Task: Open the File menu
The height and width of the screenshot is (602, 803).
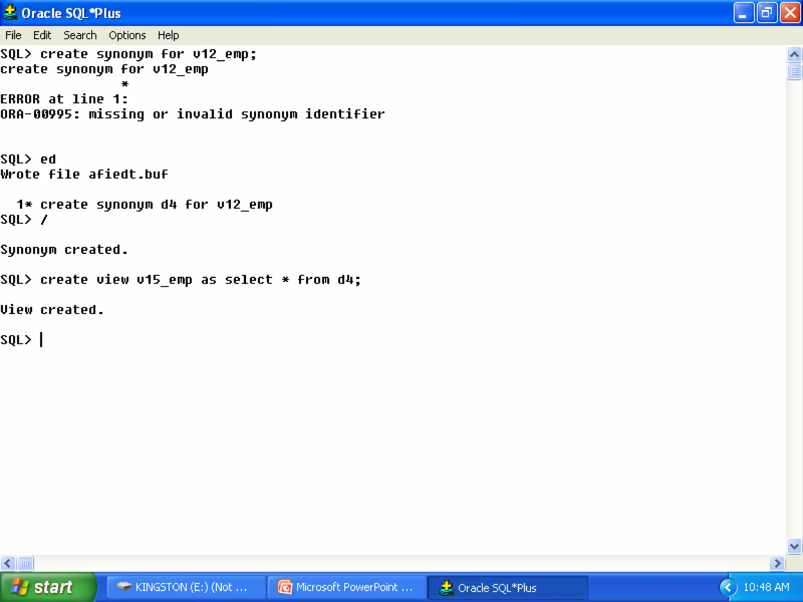Action: click(x=13, y=35)
